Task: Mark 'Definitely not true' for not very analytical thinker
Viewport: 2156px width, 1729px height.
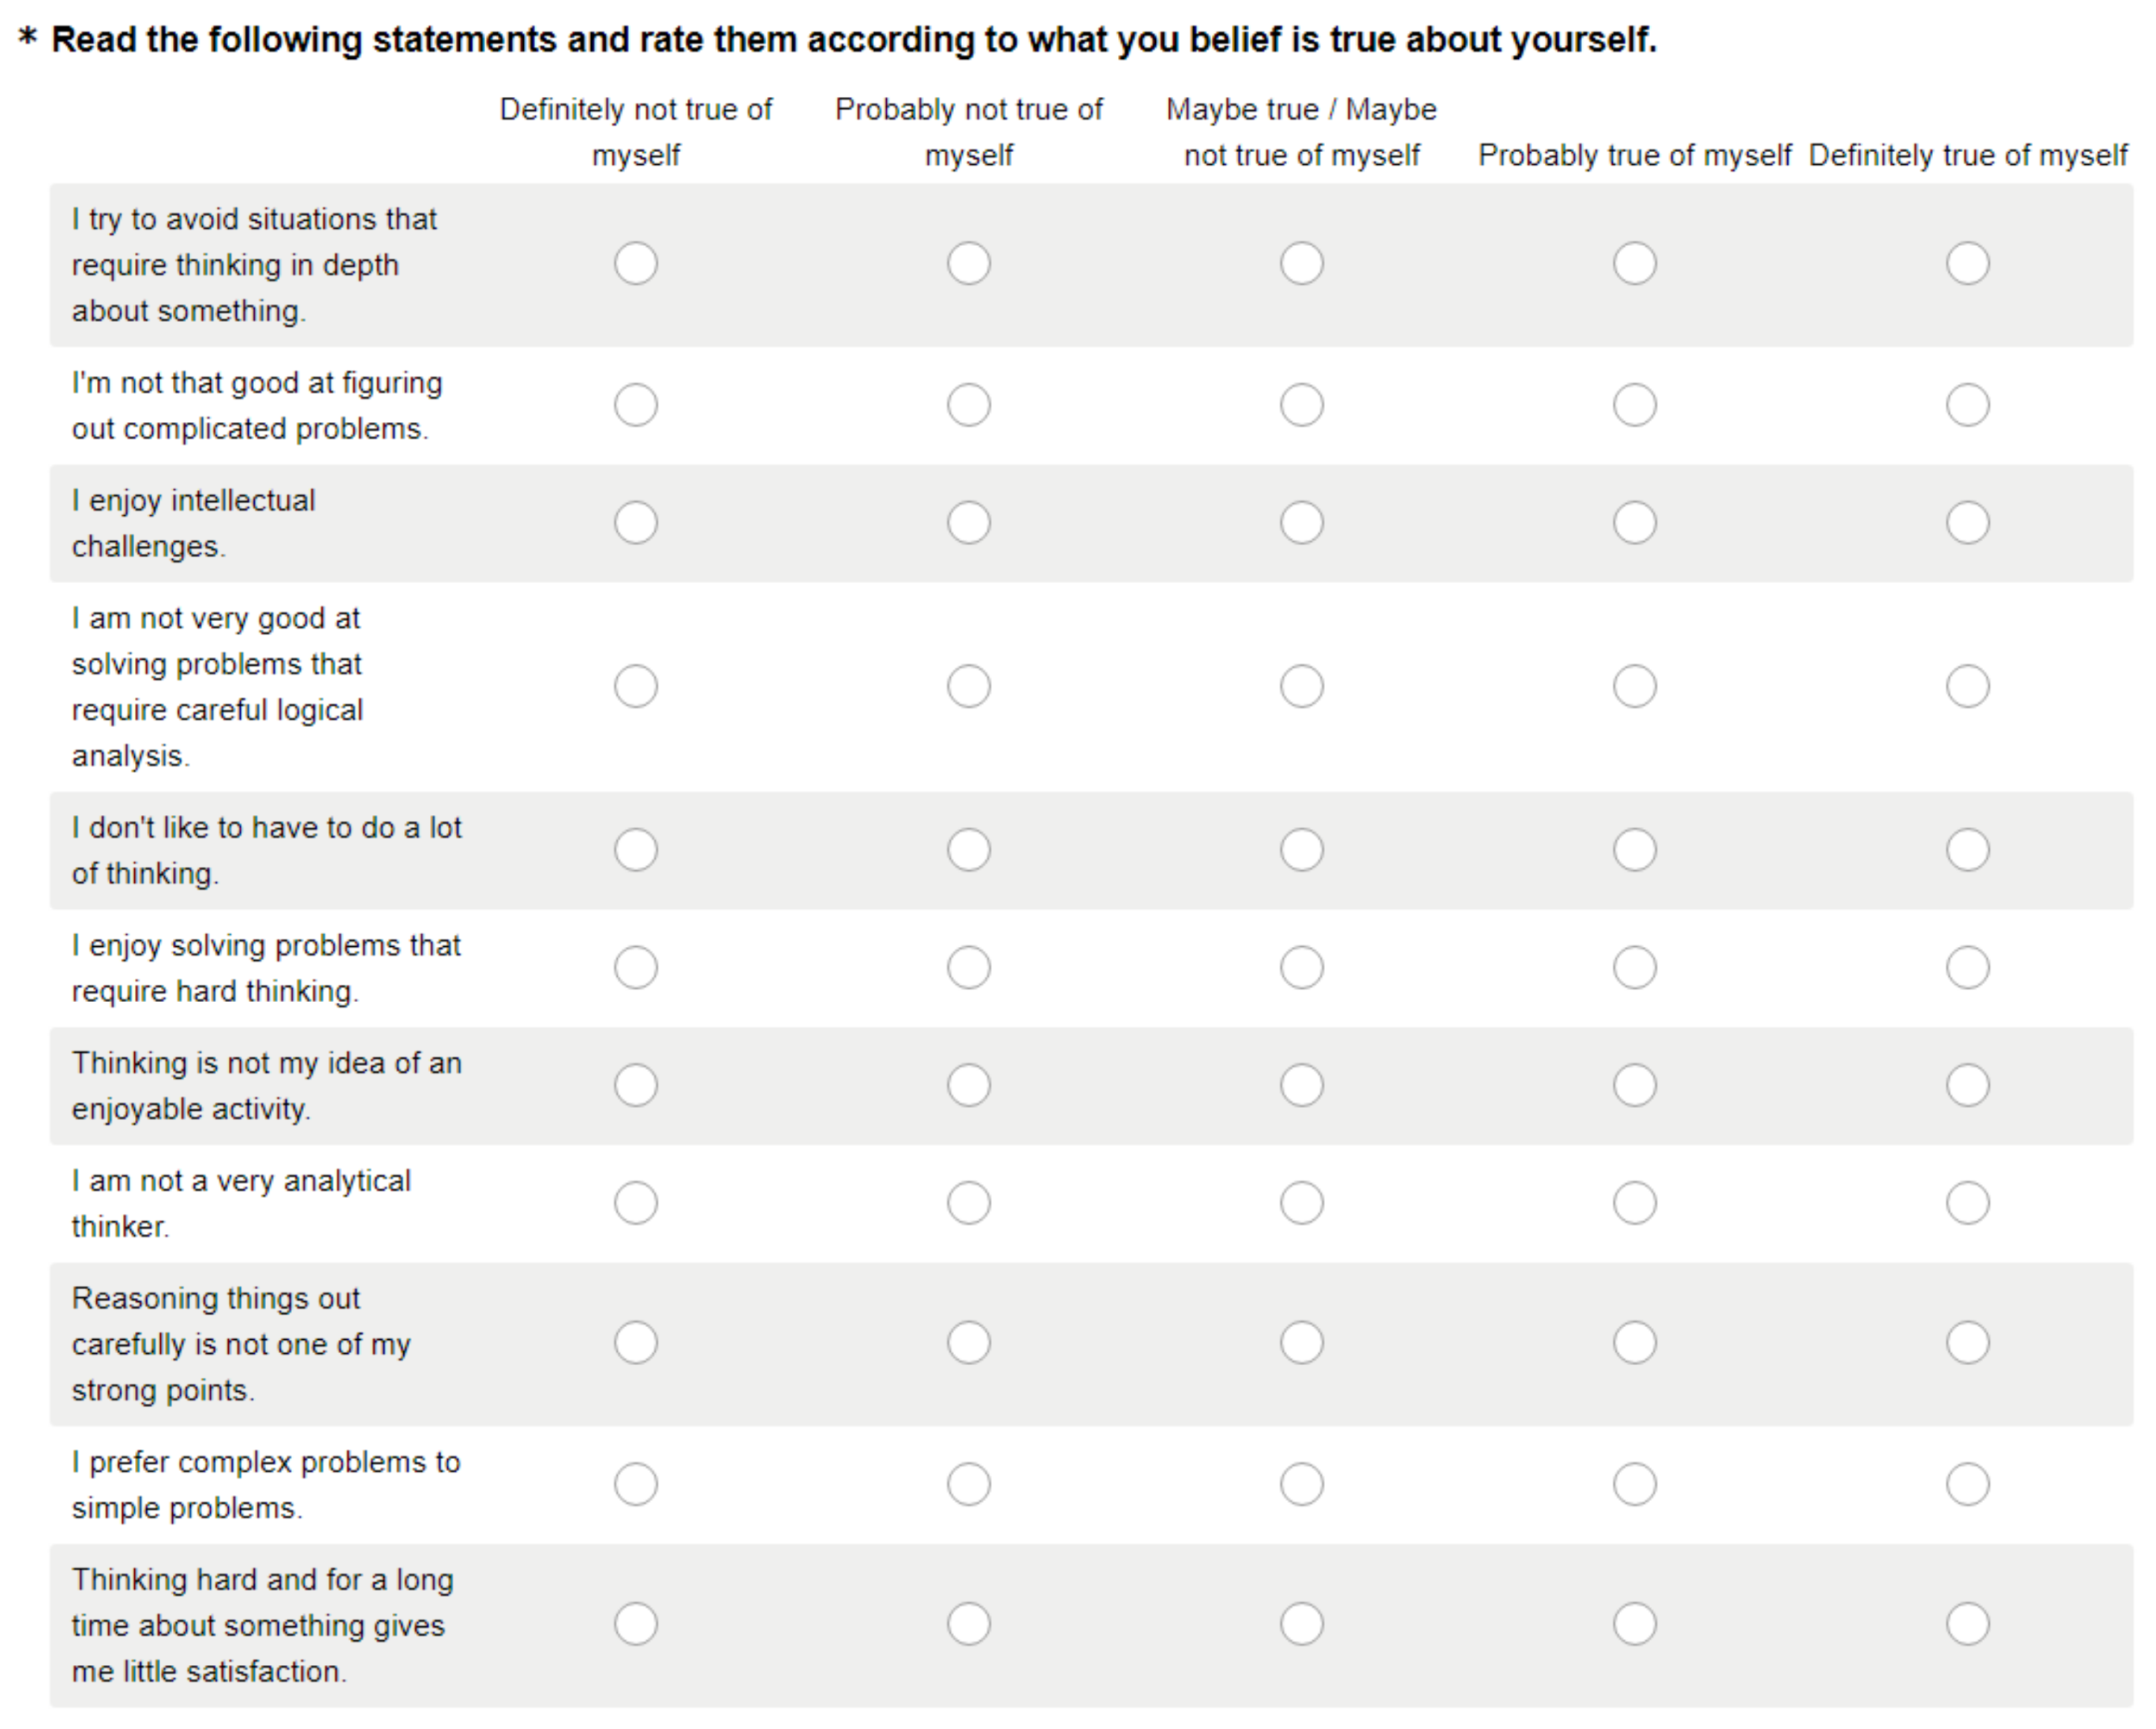Action: point(636,1203)
